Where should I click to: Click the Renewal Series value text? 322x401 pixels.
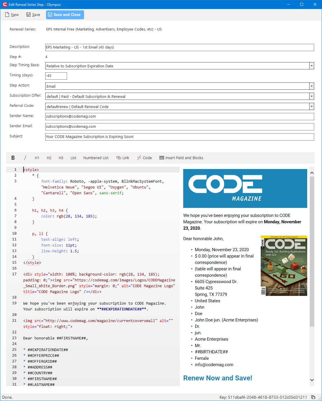click(104, 29)
